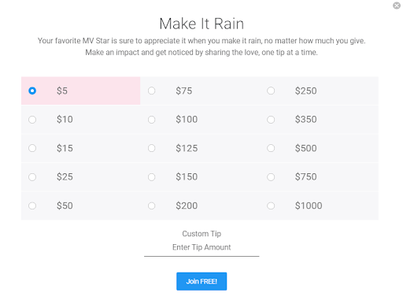Click the Join FREE! button
Screen dimensions: 403x304
201,281
